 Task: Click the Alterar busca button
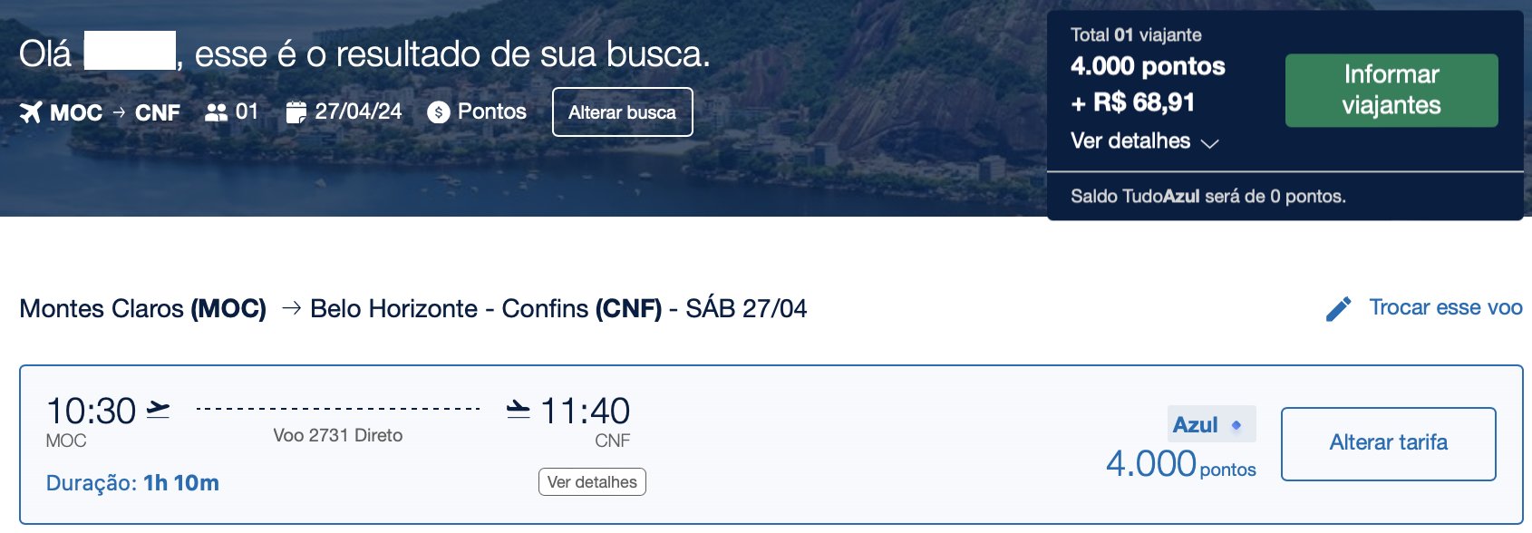point(622,112)
